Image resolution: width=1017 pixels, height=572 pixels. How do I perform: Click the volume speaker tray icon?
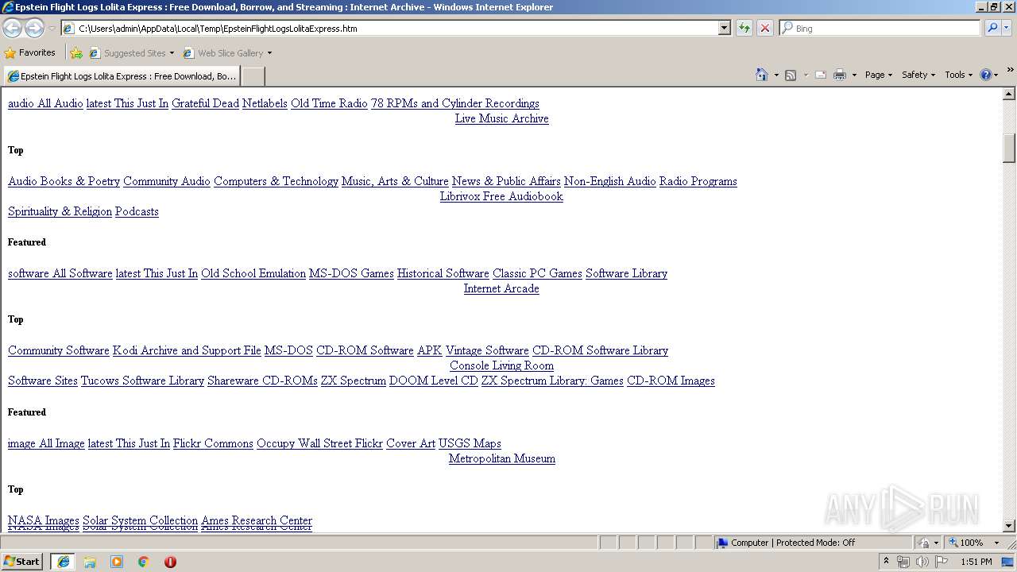click(x=922, y=562)
